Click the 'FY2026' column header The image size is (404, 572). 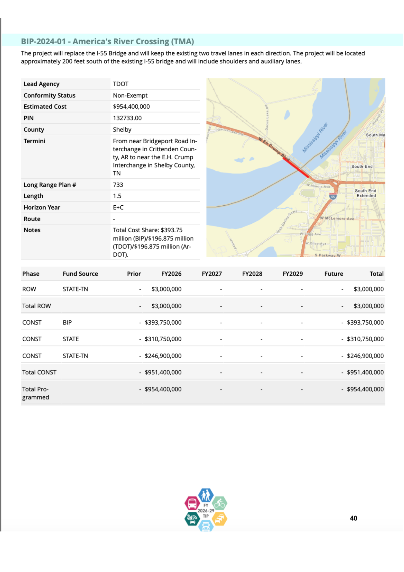tap(171, 274)
